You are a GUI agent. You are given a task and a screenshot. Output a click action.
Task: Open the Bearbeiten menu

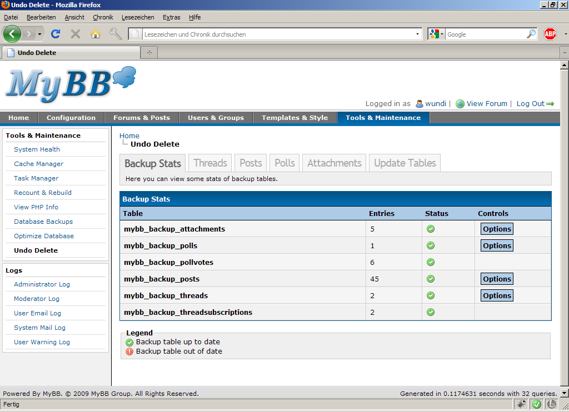point(41,17)
